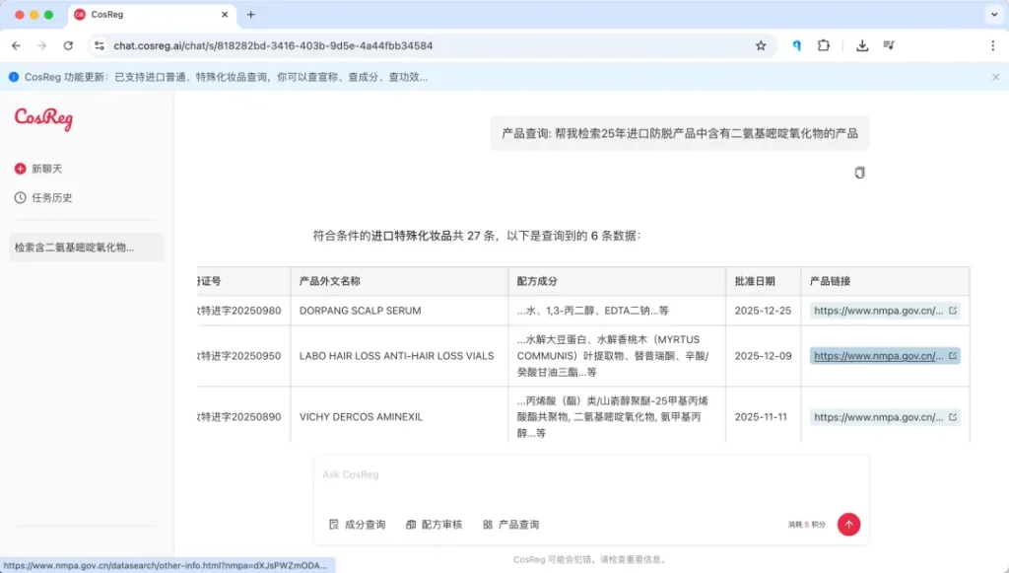Select the 产品查询 mode
Viewport: 1009px width, 573px height.
click(x=510, y=525)
